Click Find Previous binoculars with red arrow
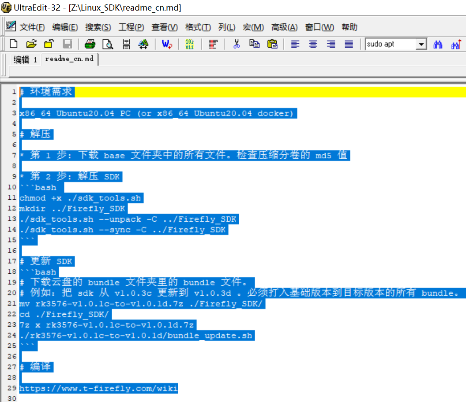Screen dimensions: 466x402 [x=456, y=44]
